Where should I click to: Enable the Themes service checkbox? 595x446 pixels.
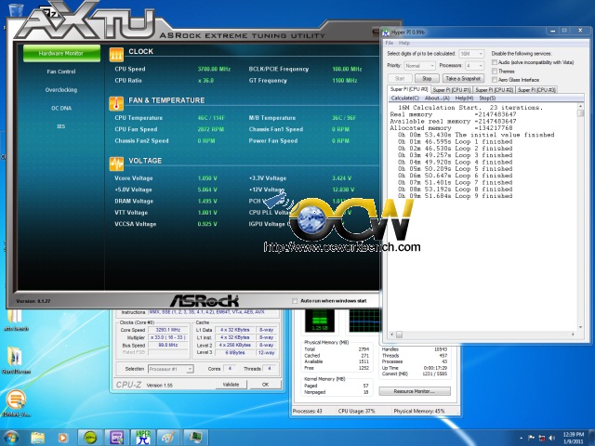pos(495,71)
